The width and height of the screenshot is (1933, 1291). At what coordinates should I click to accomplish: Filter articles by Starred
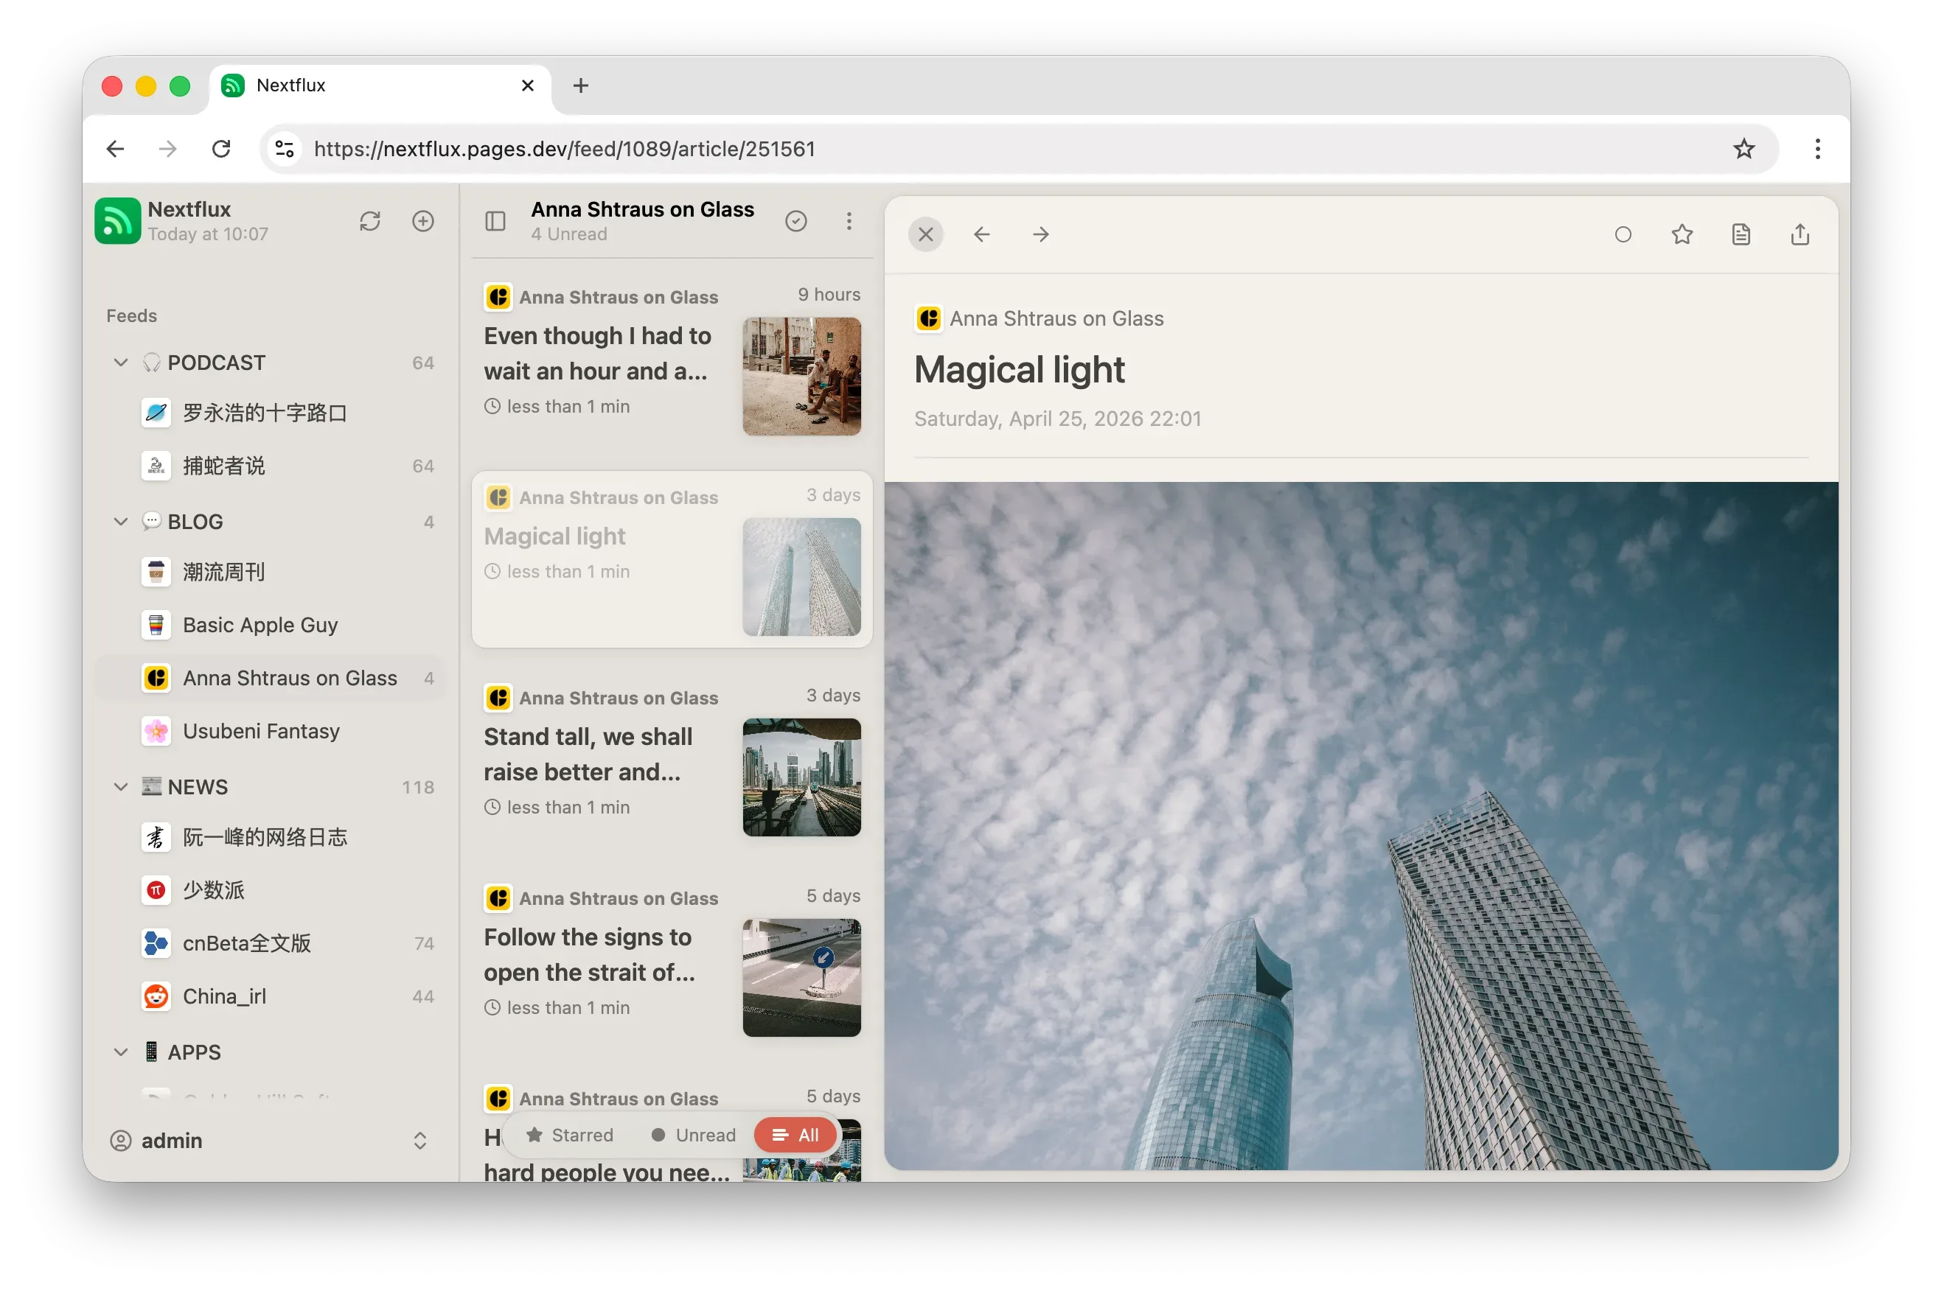[570, 1136]
